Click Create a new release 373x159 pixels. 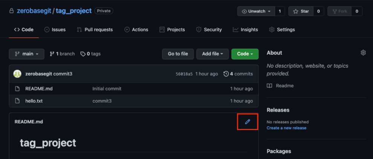(286, 128)
